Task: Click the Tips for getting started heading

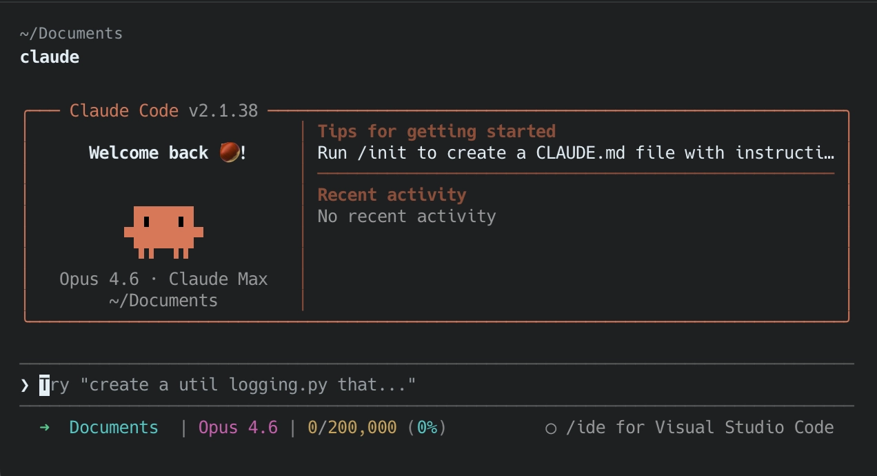Action: 436,131
